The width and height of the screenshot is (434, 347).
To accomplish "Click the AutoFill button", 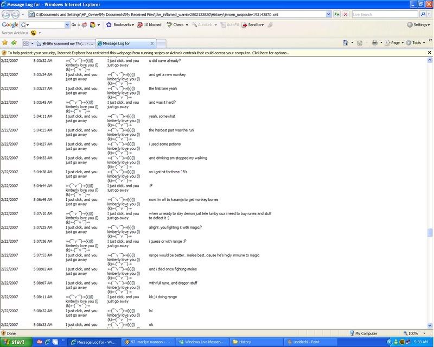I will pos(229,24).
